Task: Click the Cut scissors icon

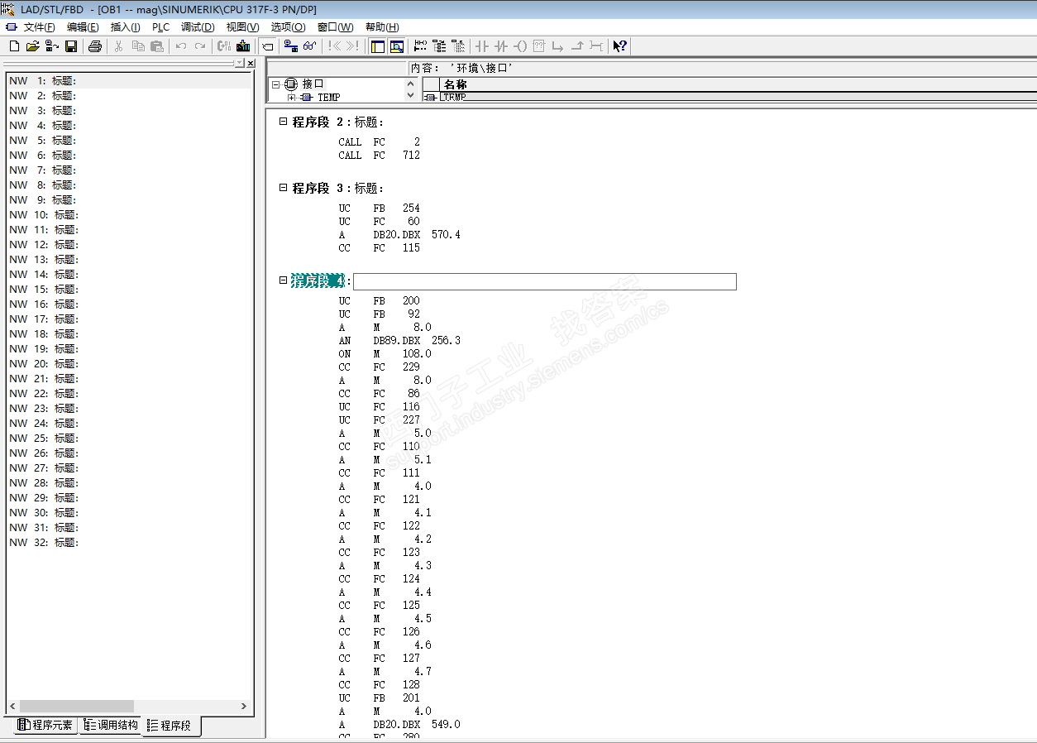Action: 118,46
